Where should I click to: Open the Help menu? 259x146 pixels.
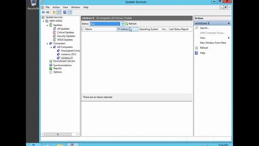point(86,7)
